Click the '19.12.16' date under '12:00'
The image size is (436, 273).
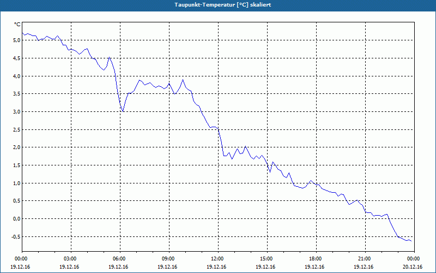pyautogui.click(x=216, y=267)
